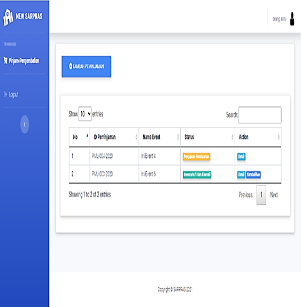
Task: Open the Pinjam-Pengembalian sidebar menu
Action: (21, 60)
